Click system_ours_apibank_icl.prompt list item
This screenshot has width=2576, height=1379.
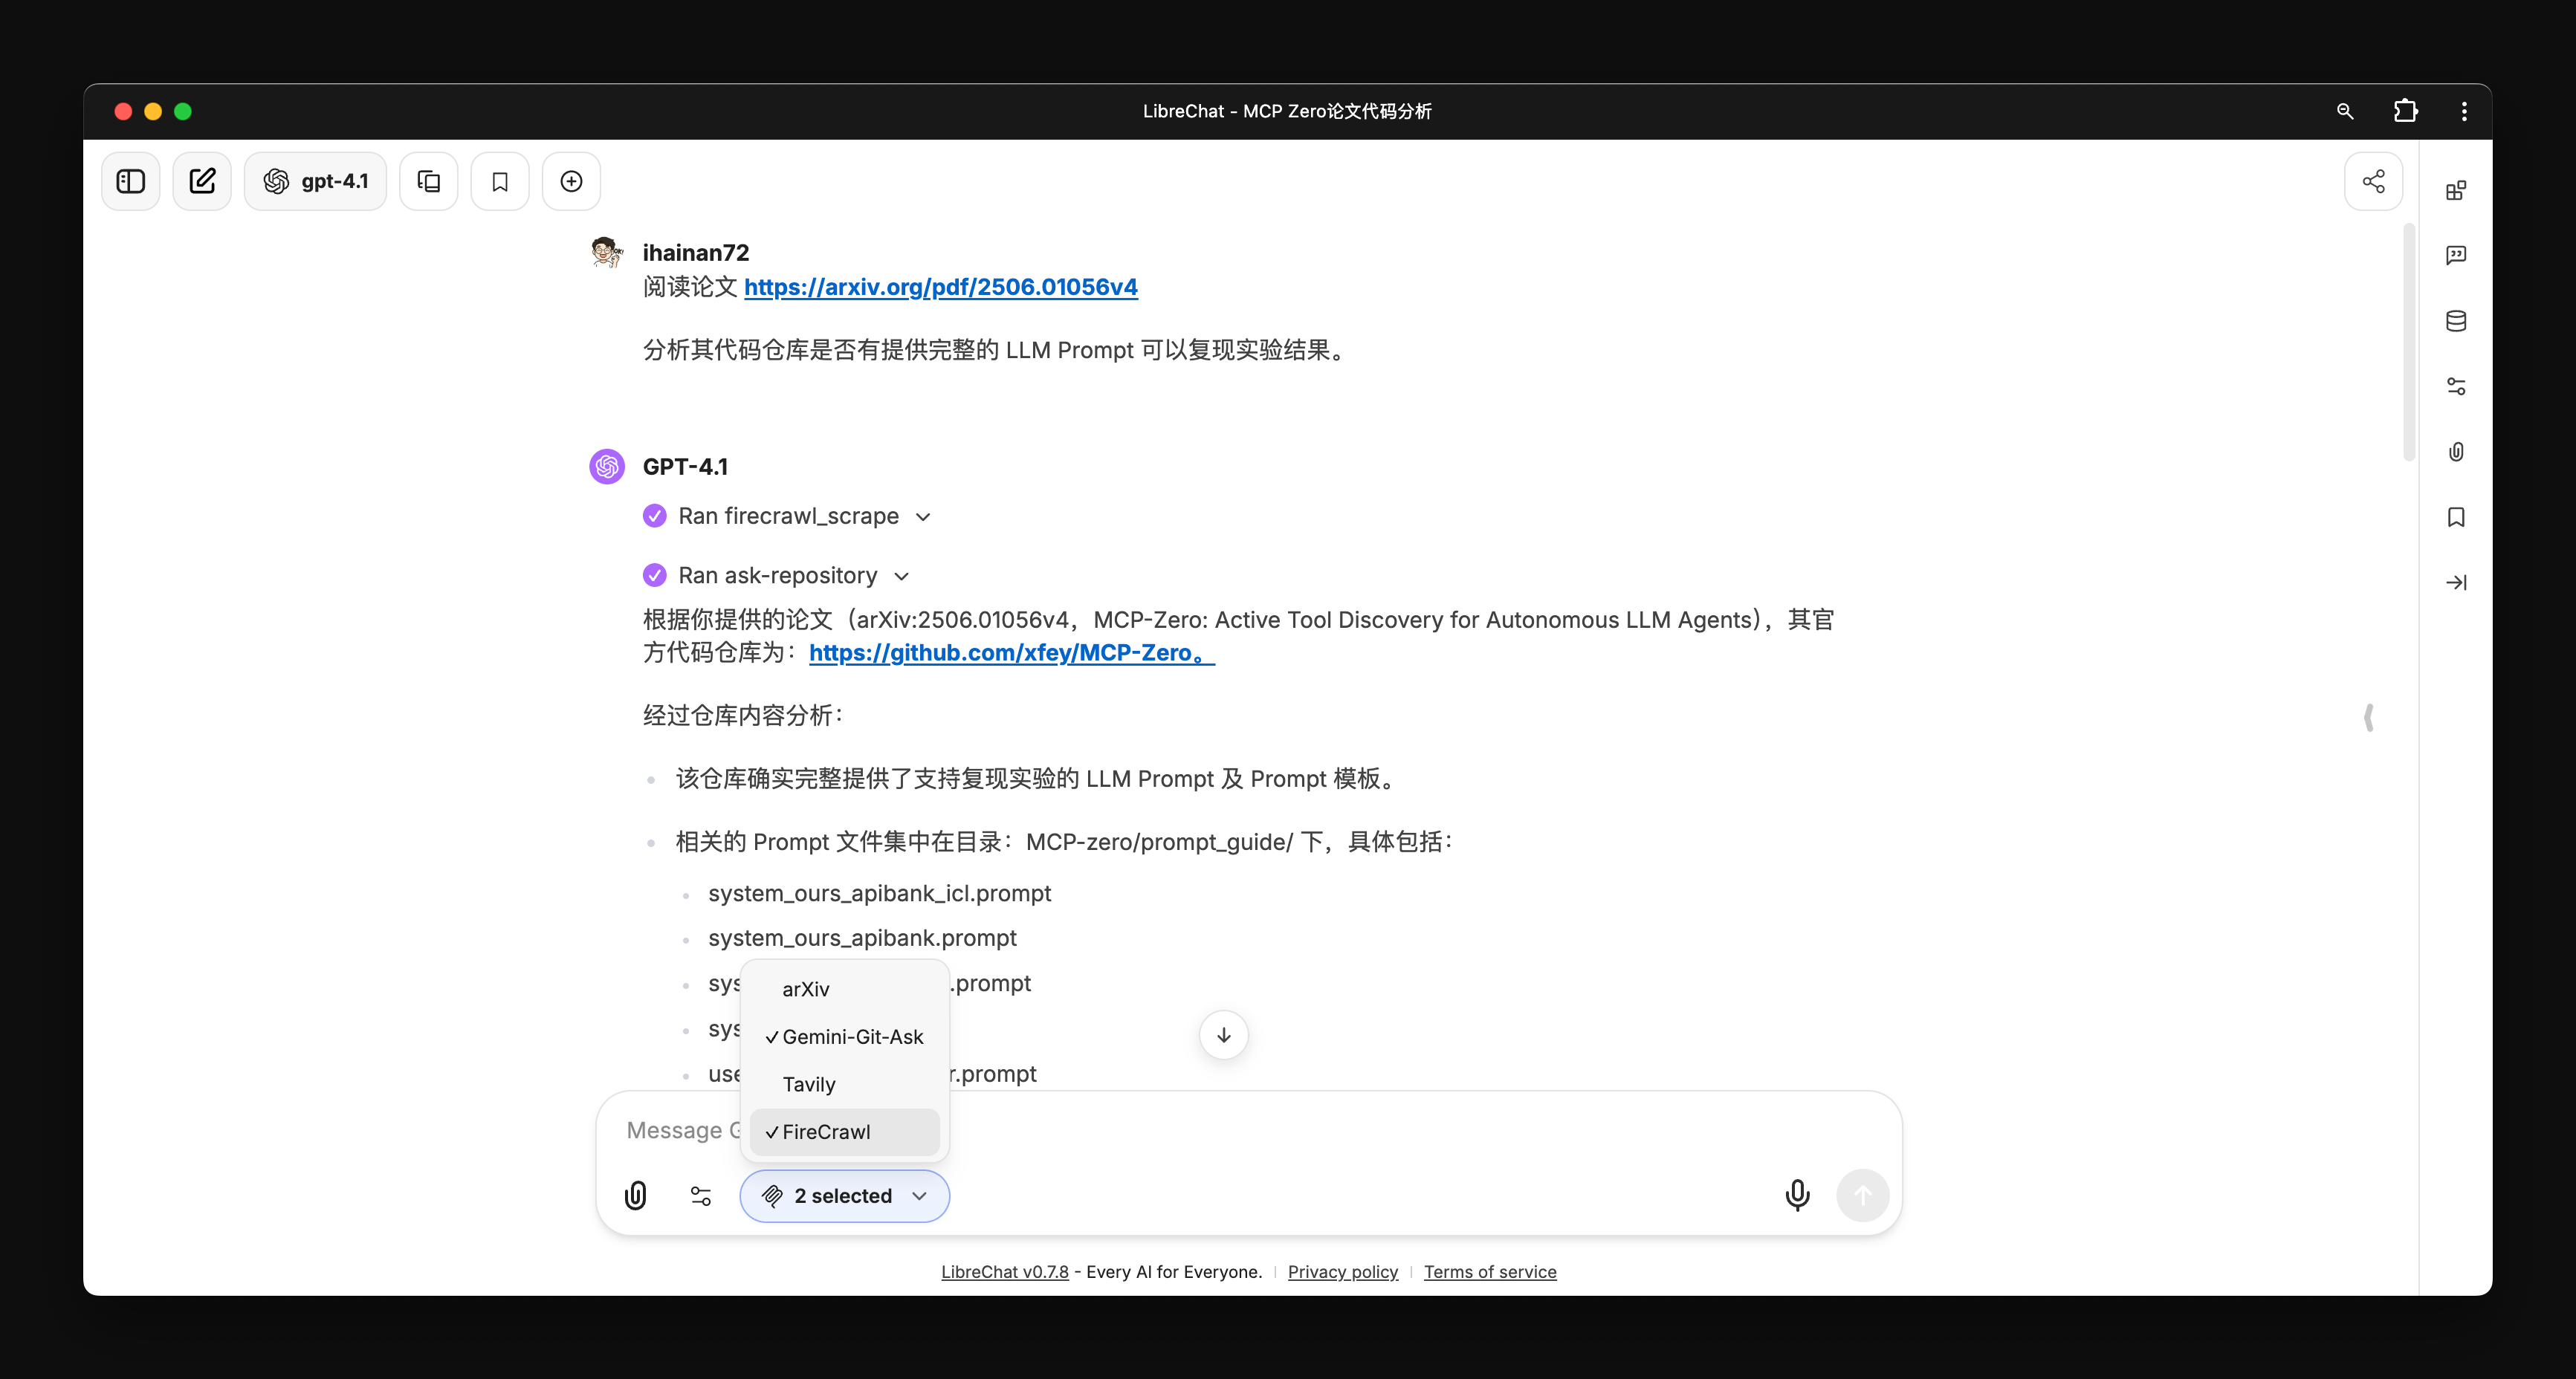click(x=879, y=893)
